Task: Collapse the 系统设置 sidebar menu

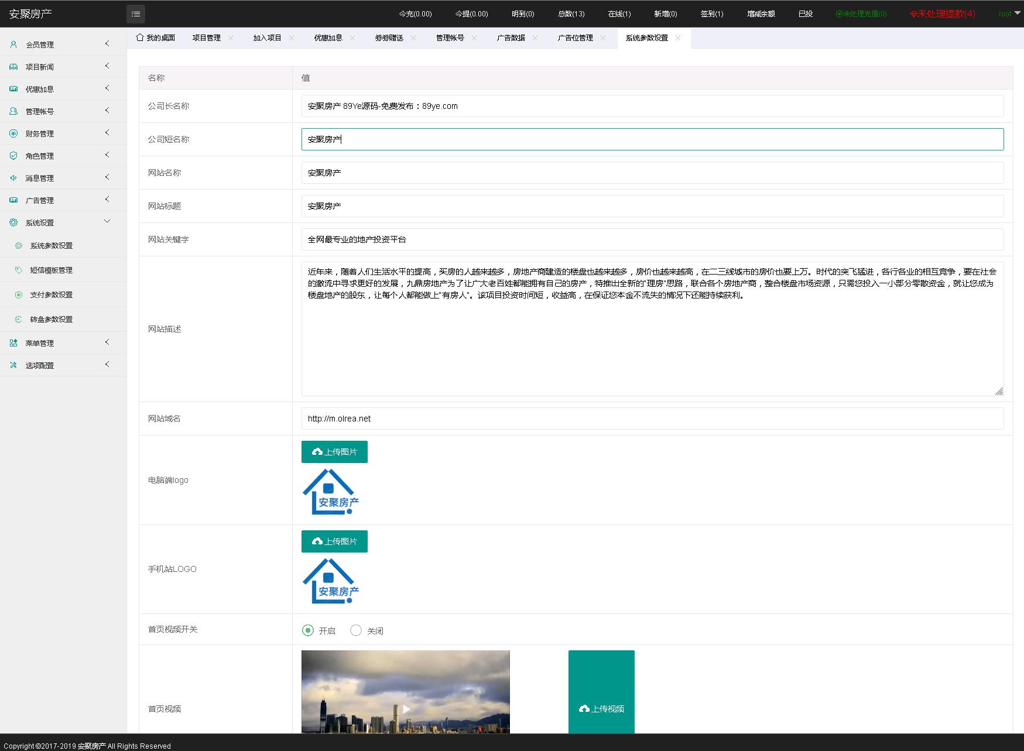Action: (107, 221)
